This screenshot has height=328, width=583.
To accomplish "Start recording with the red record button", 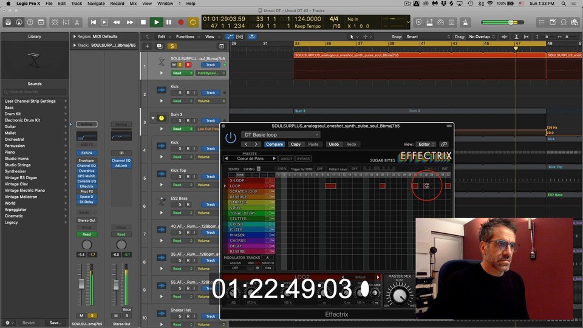I will coord(181,22).
